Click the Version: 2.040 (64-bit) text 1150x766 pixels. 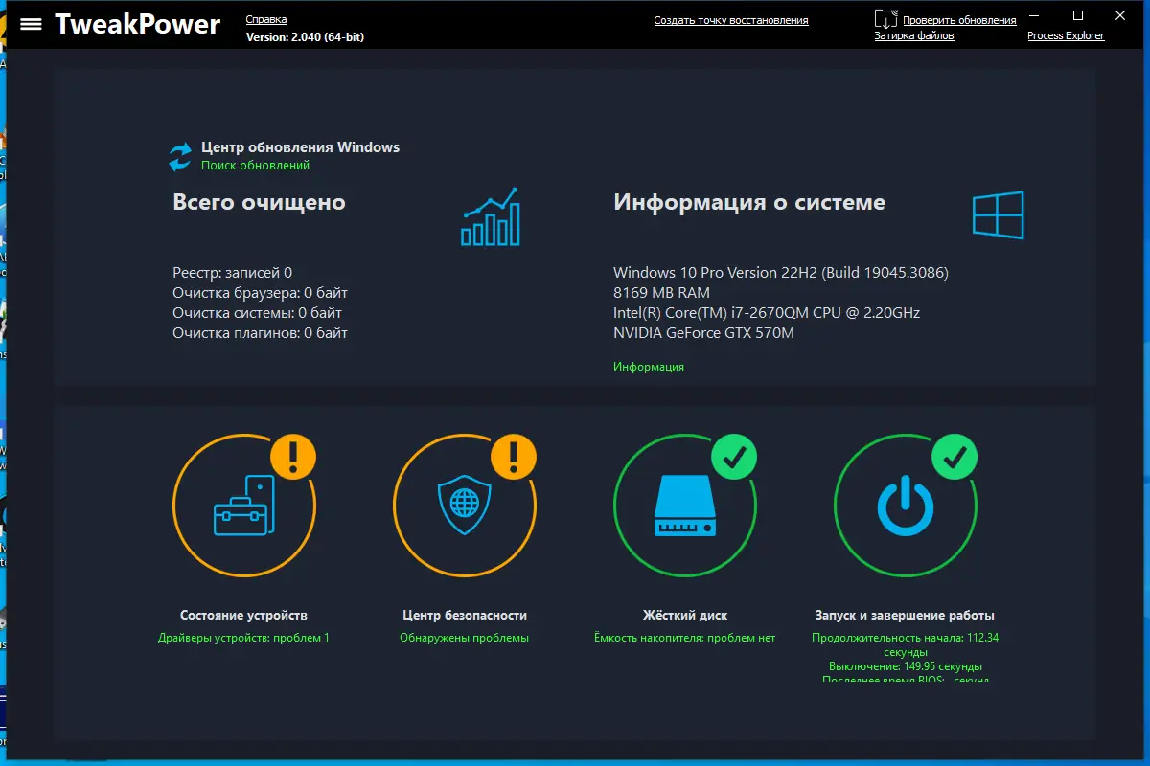(305, 37)
